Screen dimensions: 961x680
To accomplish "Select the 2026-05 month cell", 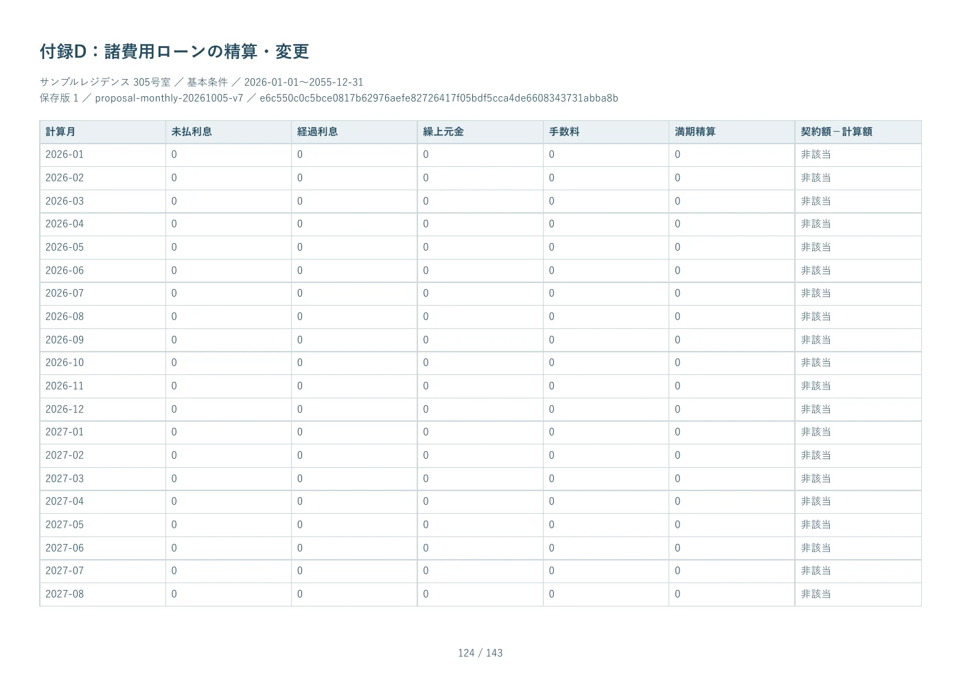I will pyautogui.click(x=102, y=247).
